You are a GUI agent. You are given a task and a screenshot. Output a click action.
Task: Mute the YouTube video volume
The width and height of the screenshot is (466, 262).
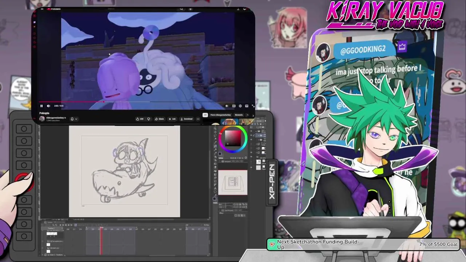(48, 106)
